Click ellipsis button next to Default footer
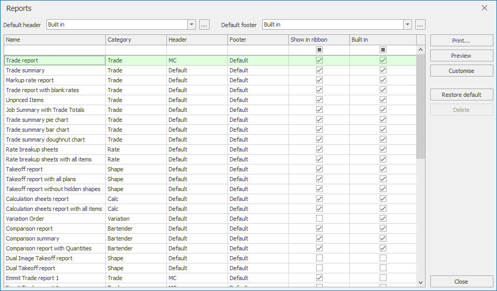Viewport: 497px width, 291px height. (420, 25)
